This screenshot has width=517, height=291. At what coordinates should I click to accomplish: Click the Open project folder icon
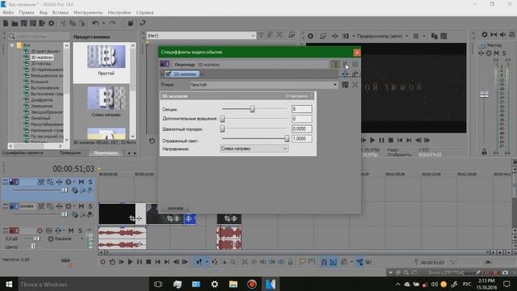coord(15,23)
